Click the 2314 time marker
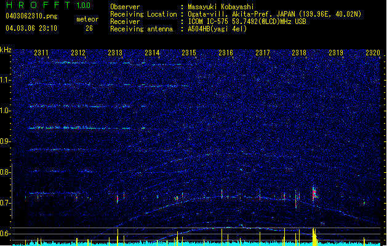 (152, 53)
